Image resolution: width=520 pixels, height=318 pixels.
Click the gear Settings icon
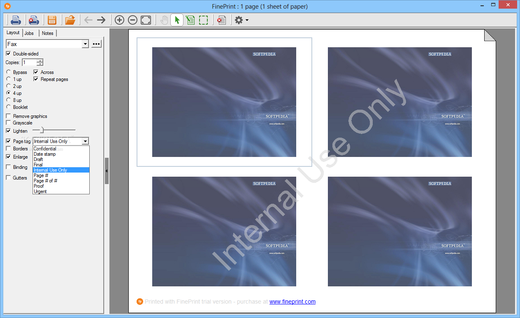click(239, 20)
